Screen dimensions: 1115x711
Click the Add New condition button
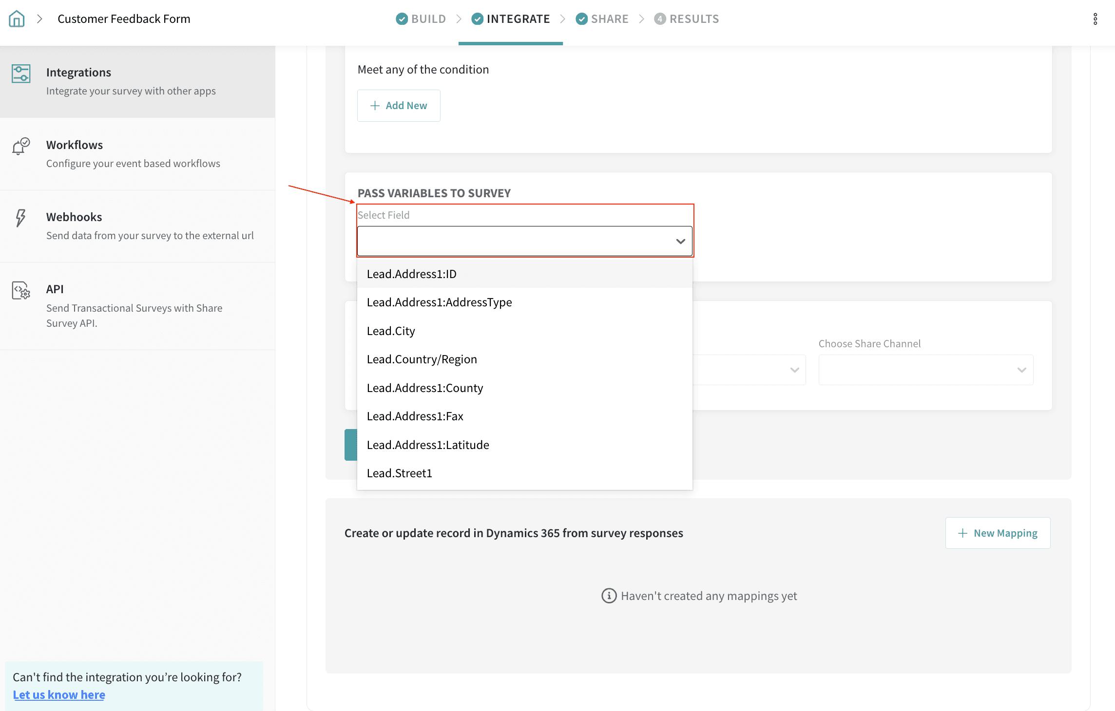click(x=399, y=106)
